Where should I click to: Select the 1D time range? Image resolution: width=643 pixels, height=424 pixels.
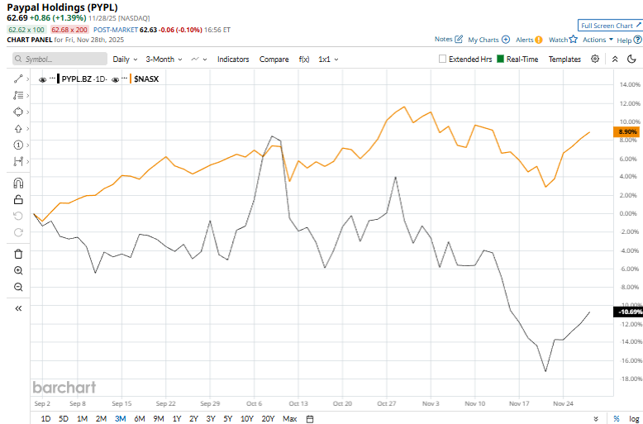pos(46,419)
